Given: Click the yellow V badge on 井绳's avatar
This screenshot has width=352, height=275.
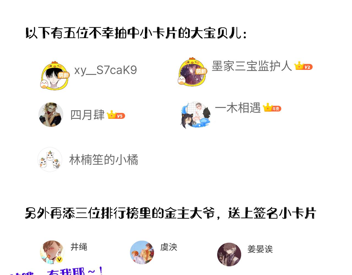Looking at the screenshot, I should (x=59, y=259).
